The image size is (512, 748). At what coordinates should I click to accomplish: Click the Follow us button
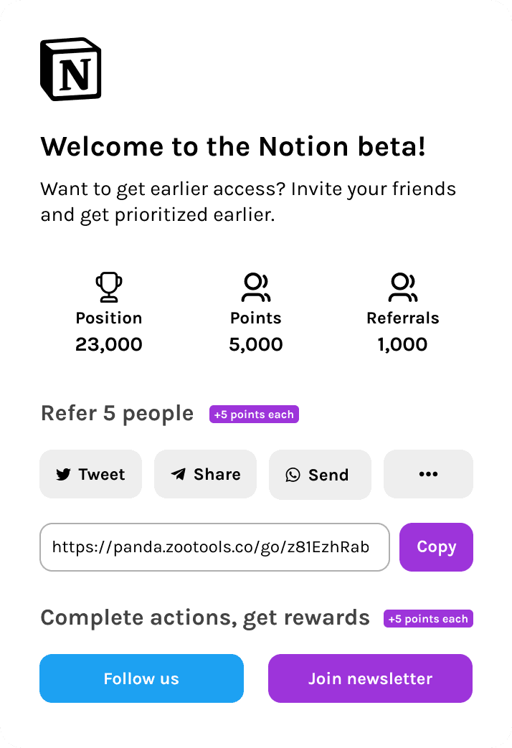click(x=141, y=678)
